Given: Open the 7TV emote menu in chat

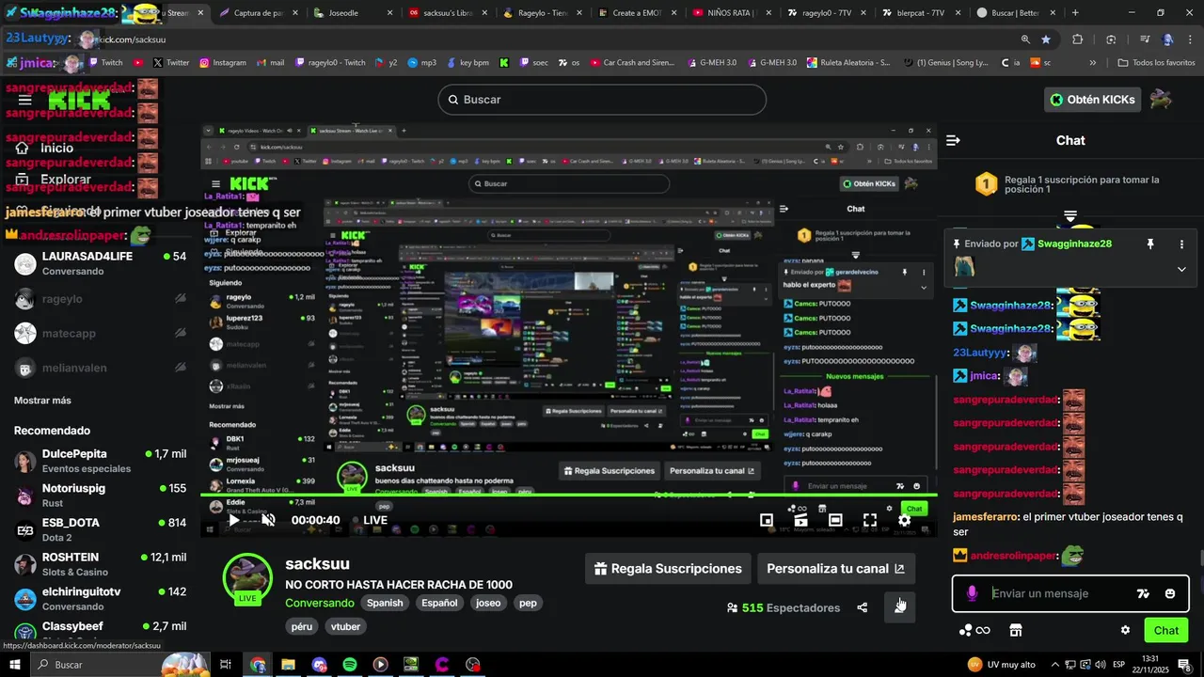Looking at the screenshot, I should pos(1143,593).
